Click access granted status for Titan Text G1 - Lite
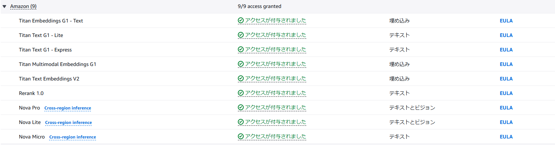Image resolution: width=555 pixels, height=145 pixels. [x=272, y=35]
